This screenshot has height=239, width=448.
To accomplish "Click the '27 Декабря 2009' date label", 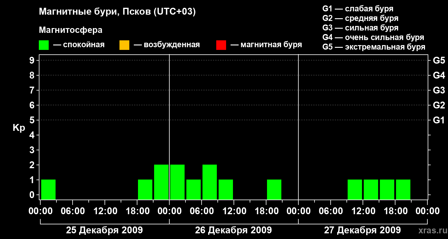I will 362,230.
